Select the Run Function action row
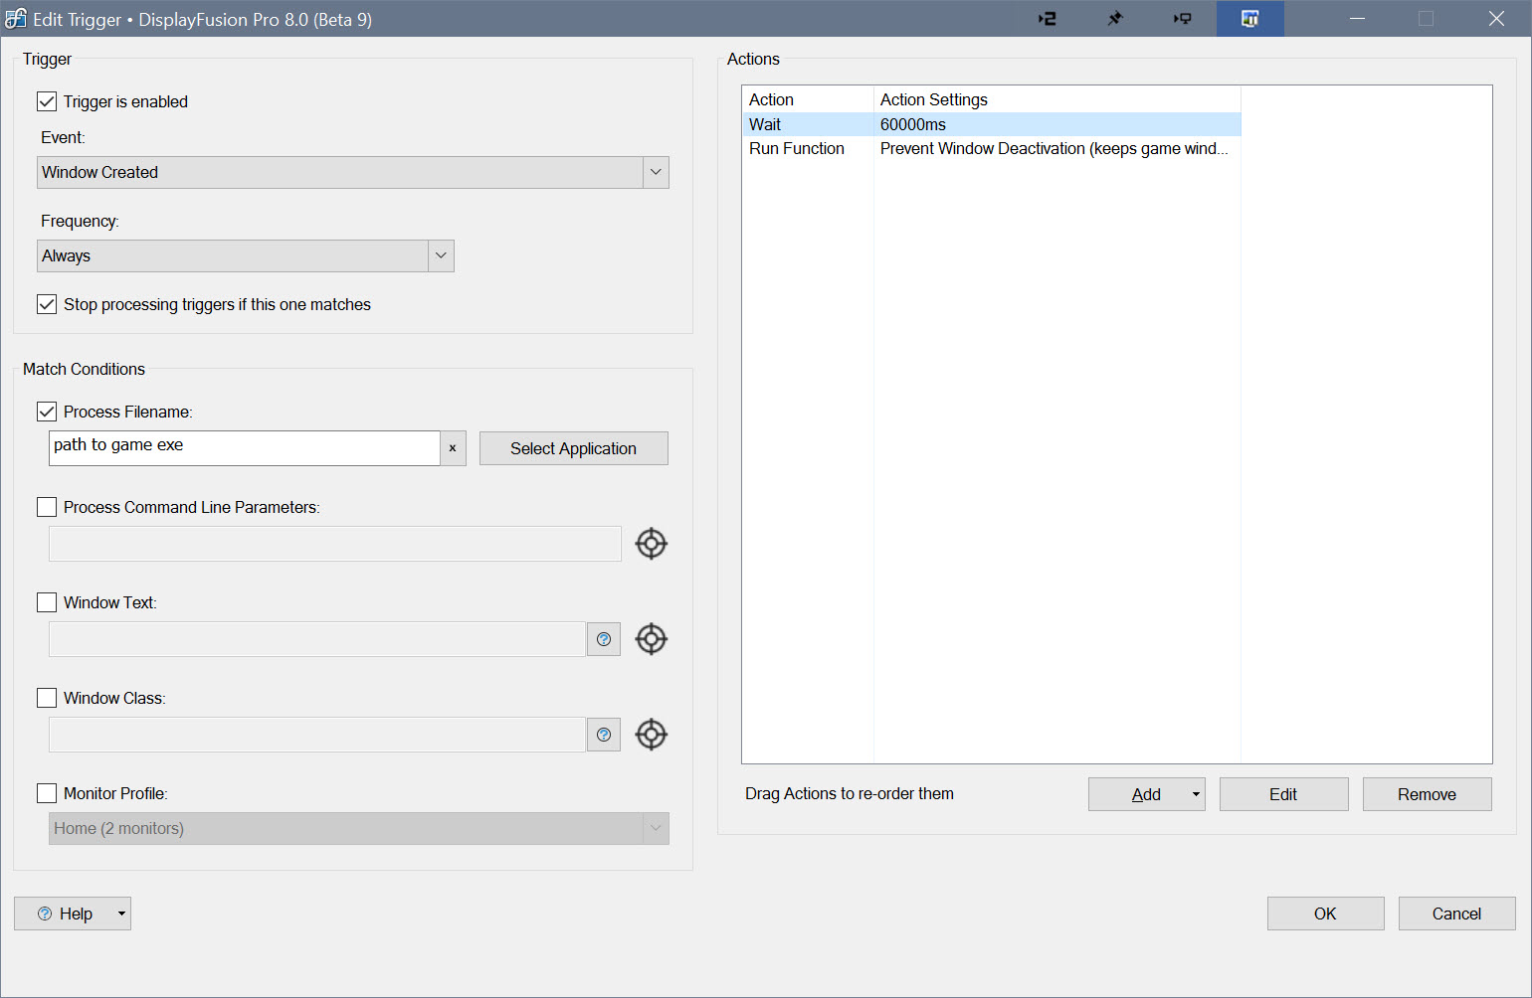This screenshot has width=1532, height=998. click(990, 148)
